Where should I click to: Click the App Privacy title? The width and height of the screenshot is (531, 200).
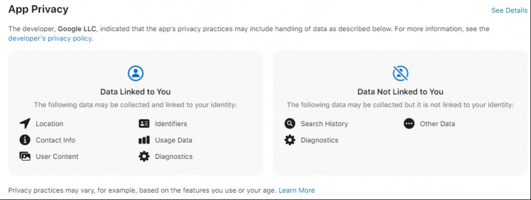click(x=38, y=10)
